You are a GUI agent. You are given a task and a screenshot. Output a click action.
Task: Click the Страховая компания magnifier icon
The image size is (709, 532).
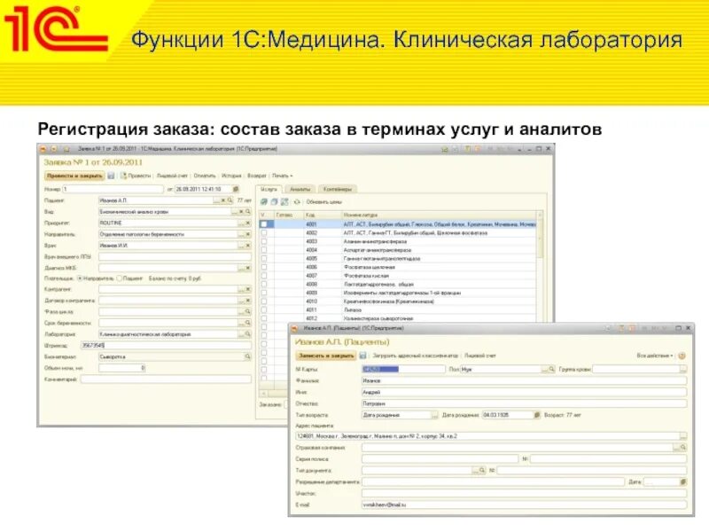click(x=683, y=448)
